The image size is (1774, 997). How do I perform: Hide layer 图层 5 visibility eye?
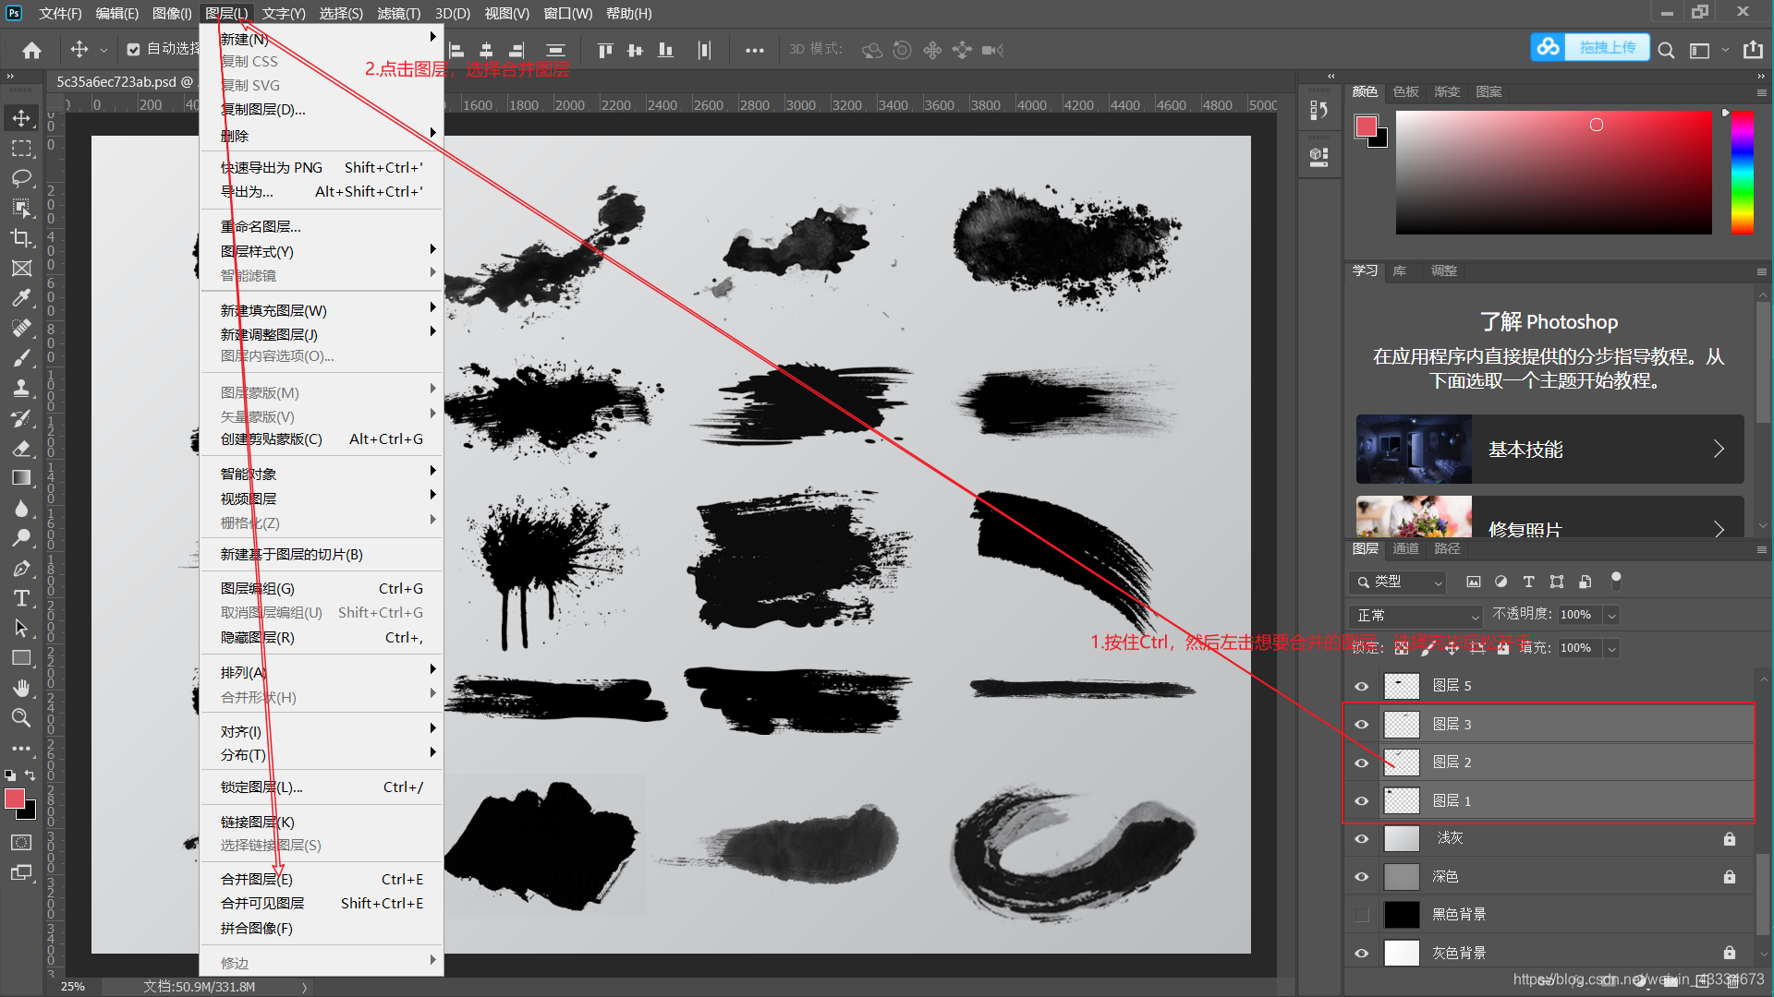tap(1361, 686)
